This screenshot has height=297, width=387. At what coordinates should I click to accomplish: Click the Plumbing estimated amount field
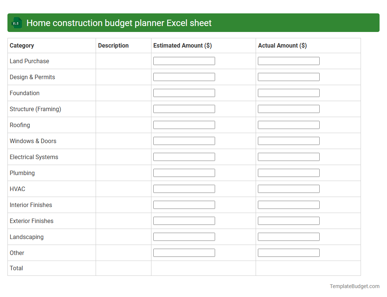pyautogui.click(x=184, y=172)
